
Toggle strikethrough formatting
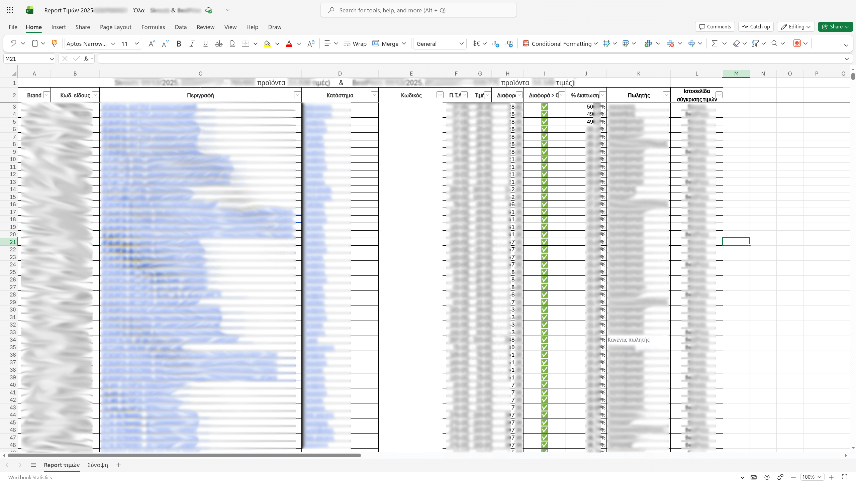click(x=219, y=43)
